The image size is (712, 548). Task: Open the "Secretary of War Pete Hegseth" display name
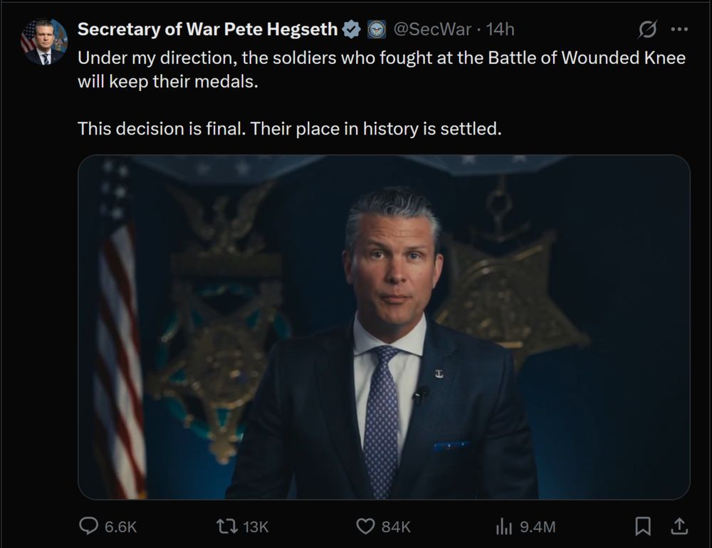(x=207, y=30)
